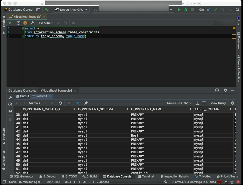The width and height of the screenshot is (243, 185).
Task: Collapse the fold marker at line 1
Action: [x=23, y=28]
